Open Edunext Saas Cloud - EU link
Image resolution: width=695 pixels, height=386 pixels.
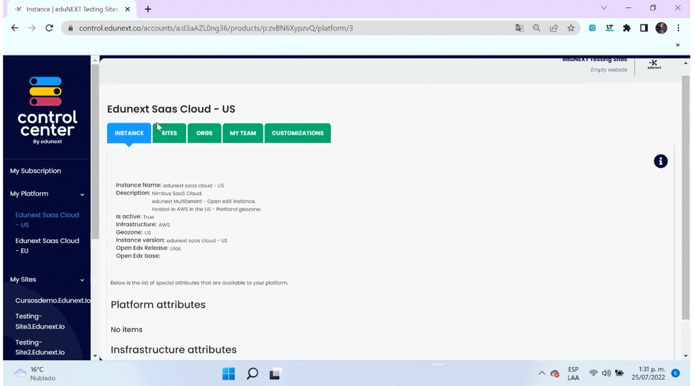pyautogui.click(x=47, y=246)
